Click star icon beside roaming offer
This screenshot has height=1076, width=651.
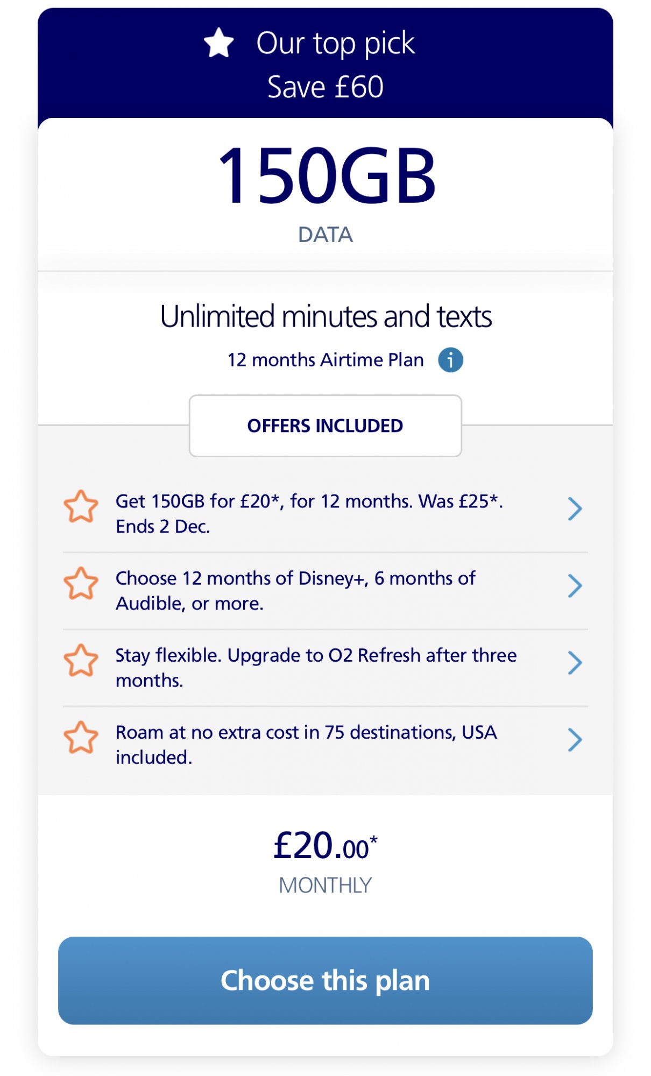click(81, 738)
